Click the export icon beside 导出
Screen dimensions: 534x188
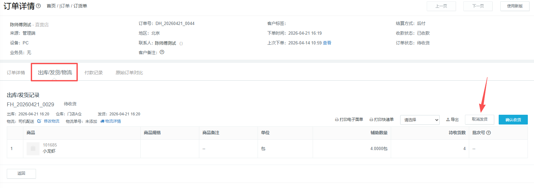click(448, 120)
